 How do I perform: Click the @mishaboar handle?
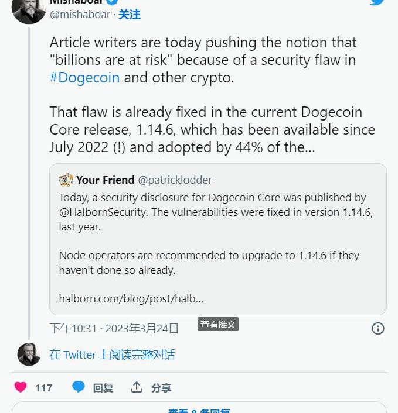coord(80,15)
